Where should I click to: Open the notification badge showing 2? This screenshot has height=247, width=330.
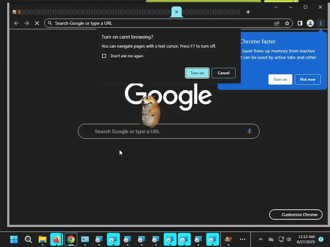pos(321,239)
